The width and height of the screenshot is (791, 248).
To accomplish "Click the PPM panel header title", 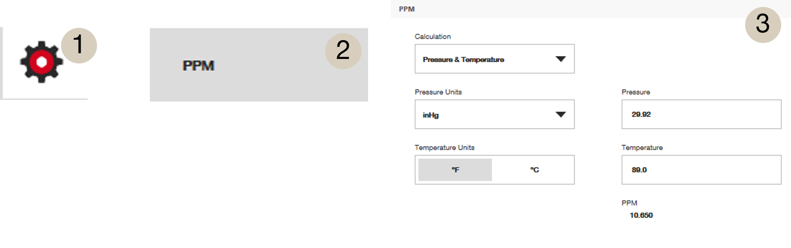I will click(407, 9).
